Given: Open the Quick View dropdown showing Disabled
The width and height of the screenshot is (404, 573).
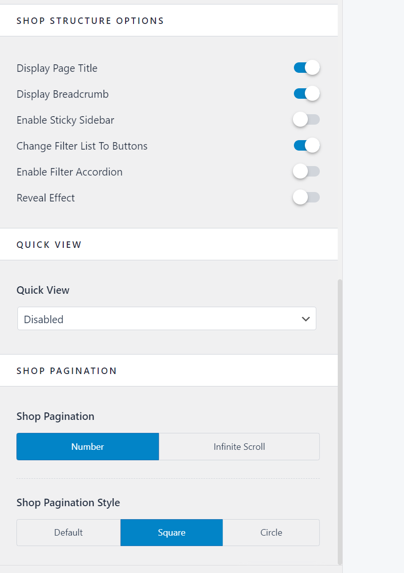Looking at the screenshot, I should tap(166, 319).
